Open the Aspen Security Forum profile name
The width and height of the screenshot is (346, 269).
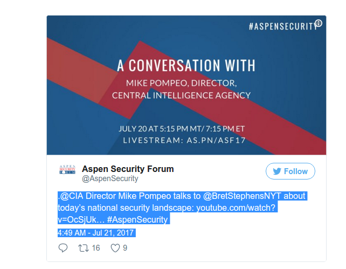[x=128, y=169]
